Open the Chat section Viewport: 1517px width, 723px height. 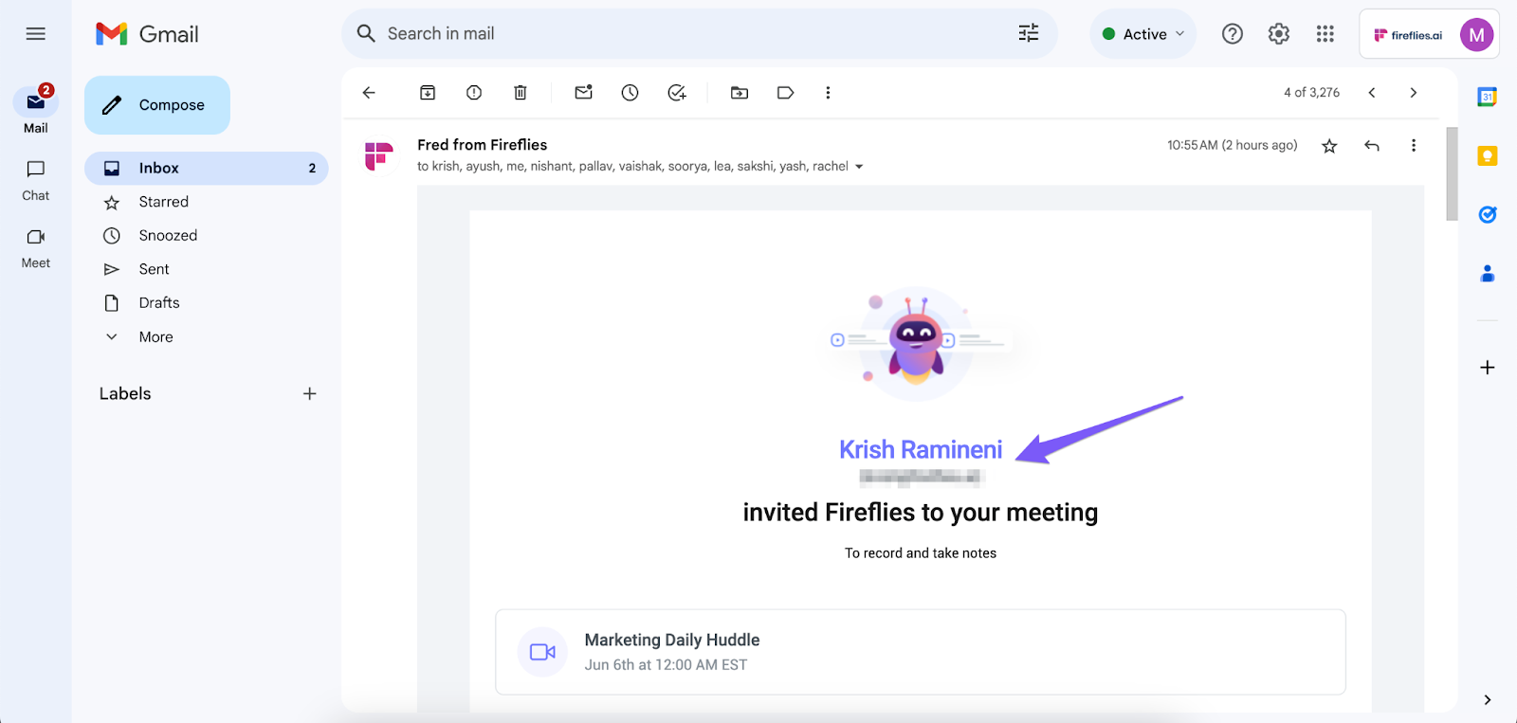[x=36, y=180]
